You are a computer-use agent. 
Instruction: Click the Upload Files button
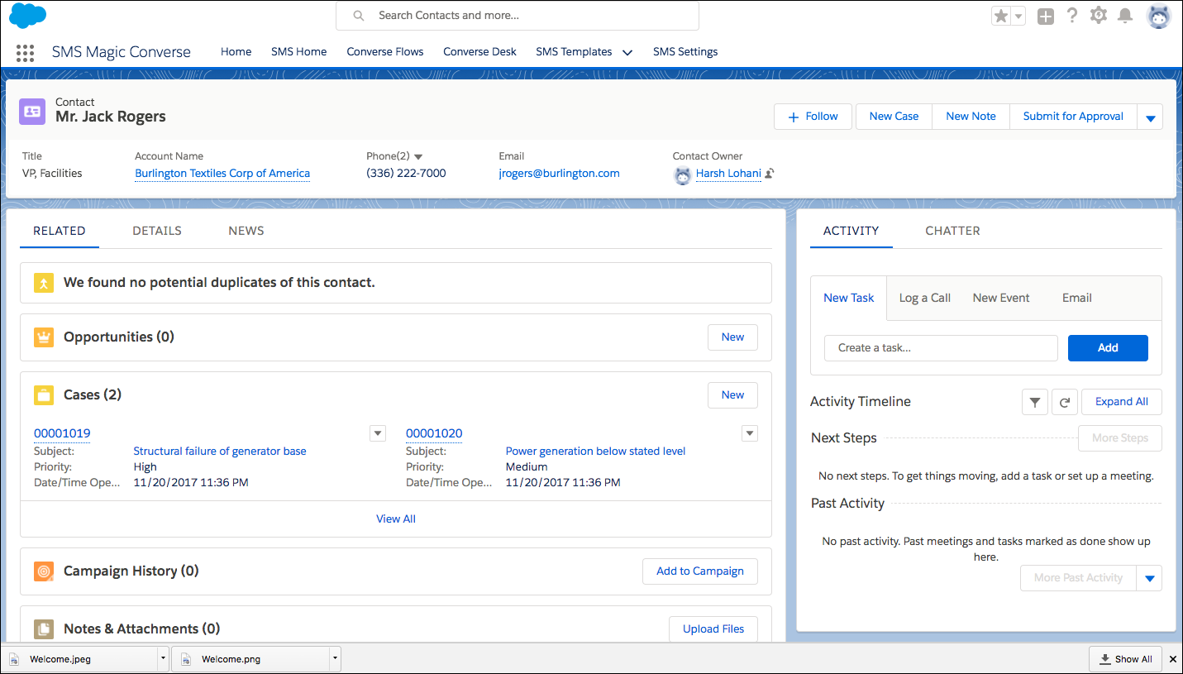(713, 629)
